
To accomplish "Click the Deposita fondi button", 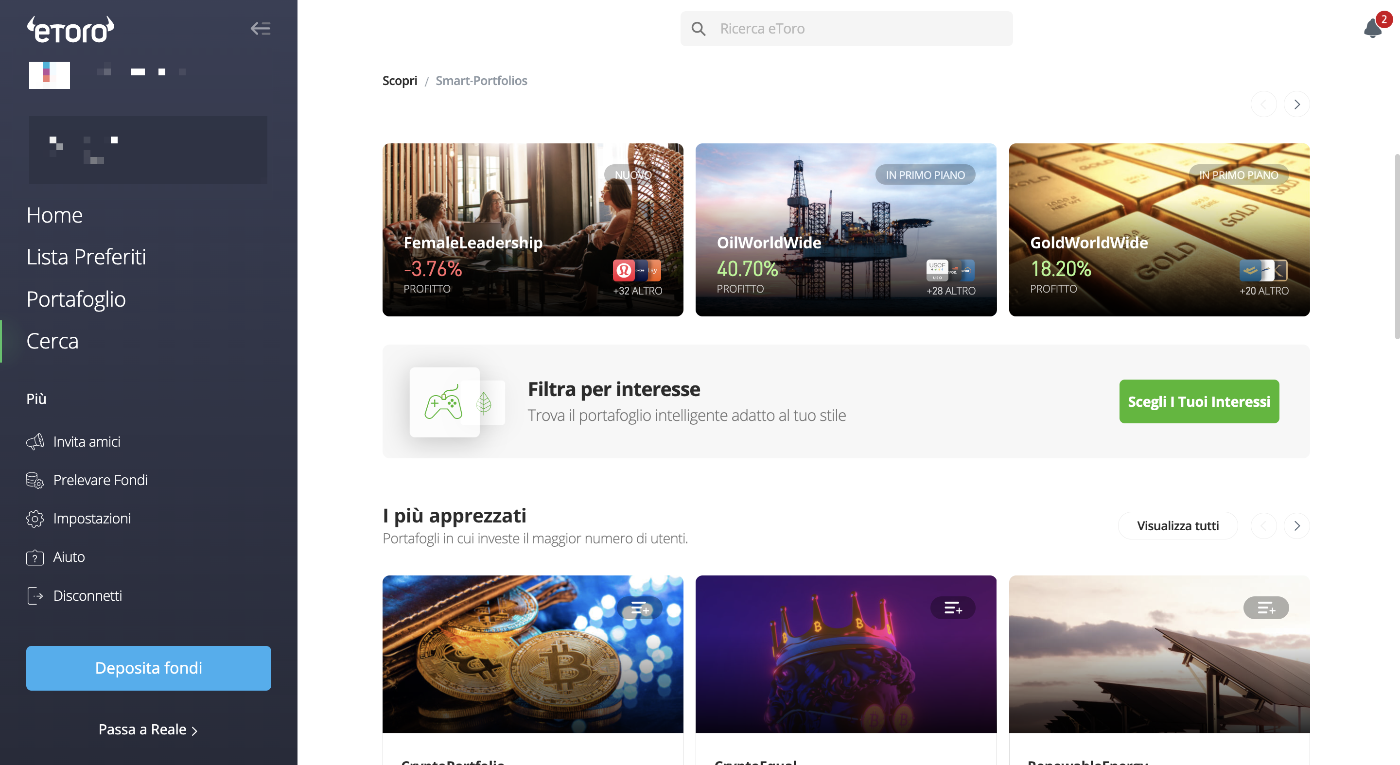I will 148,668.
